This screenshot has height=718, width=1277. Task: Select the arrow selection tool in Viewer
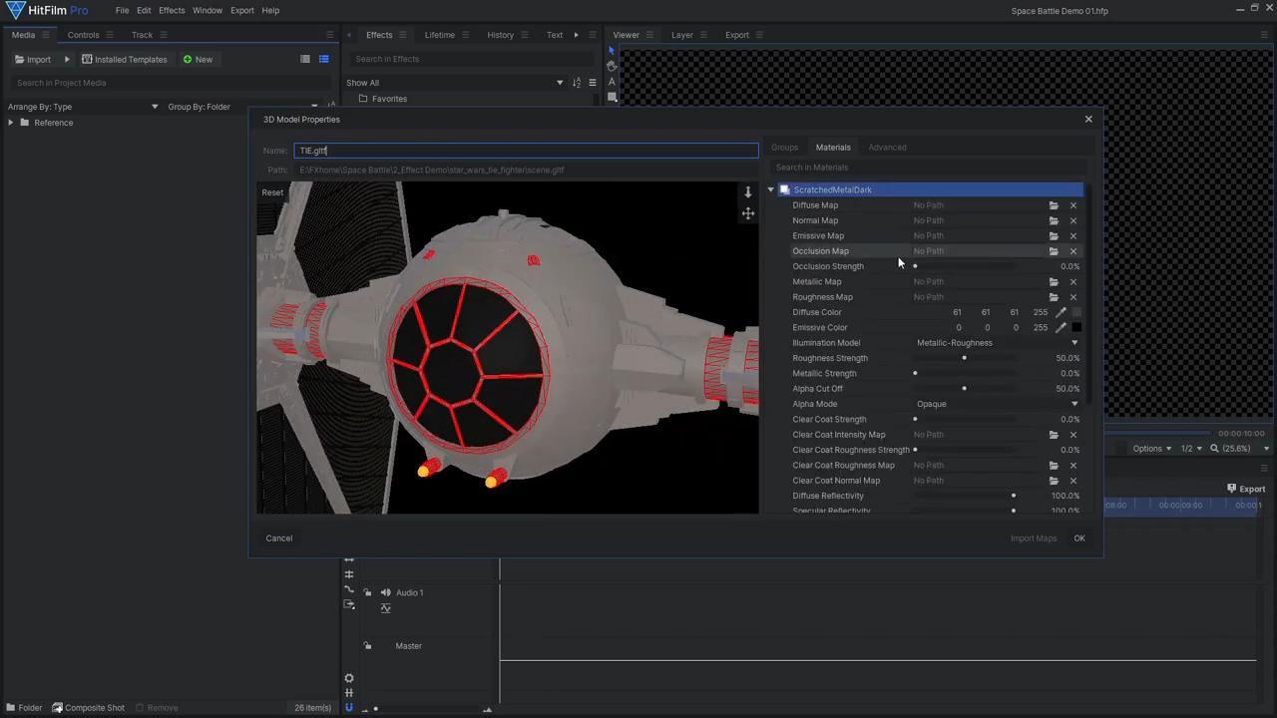point(612,51)
